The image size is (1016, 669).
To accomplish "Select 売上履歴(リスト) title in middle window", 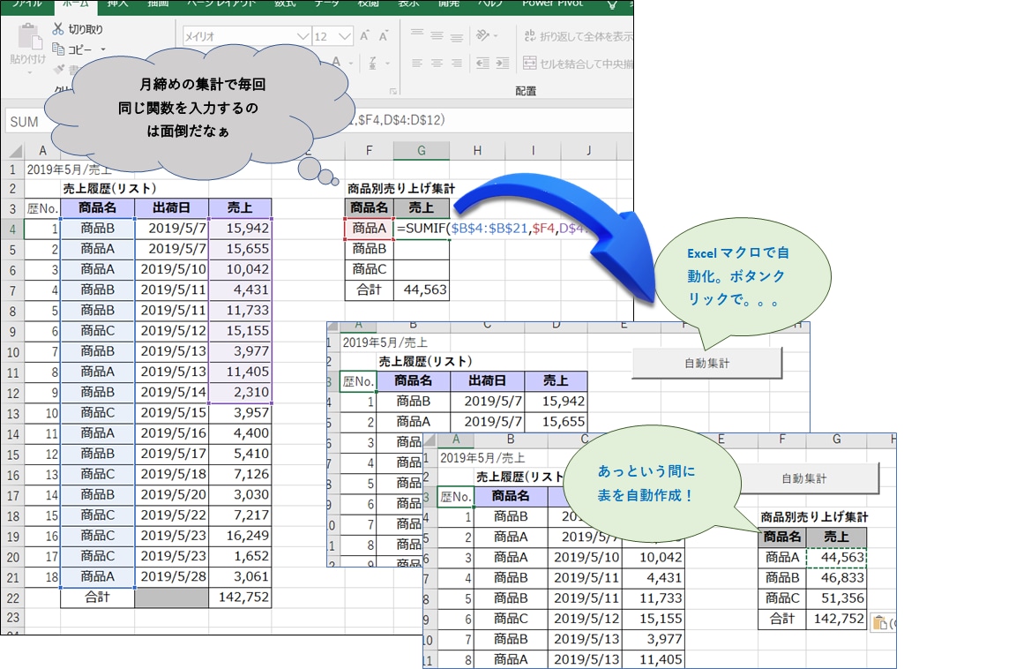I will point(425,361).
